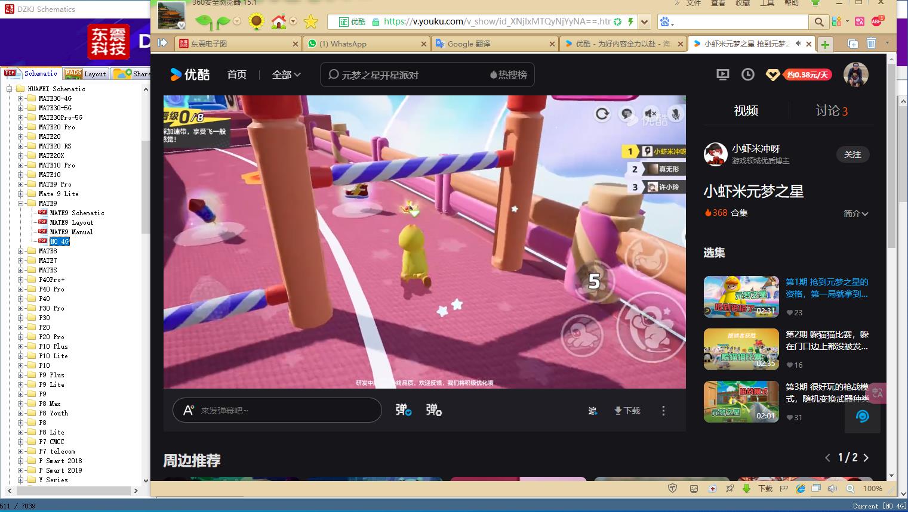Click the browser back leaf arrow
Screen dimensions: 908x512
click(204, 22)
